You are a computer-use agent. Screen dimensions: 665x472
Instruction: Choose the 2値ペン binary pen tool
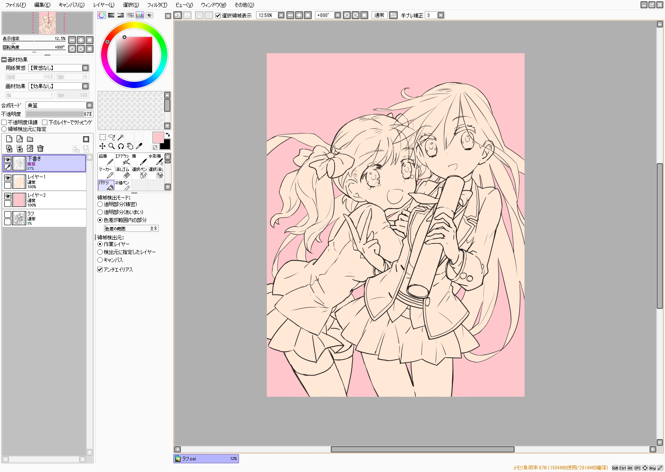pos(123,185)
